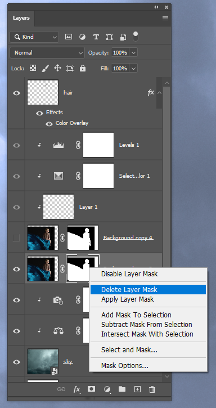Create new fill or adjustment layer
This screenshot has height=408, width=216.
point(107,389)
